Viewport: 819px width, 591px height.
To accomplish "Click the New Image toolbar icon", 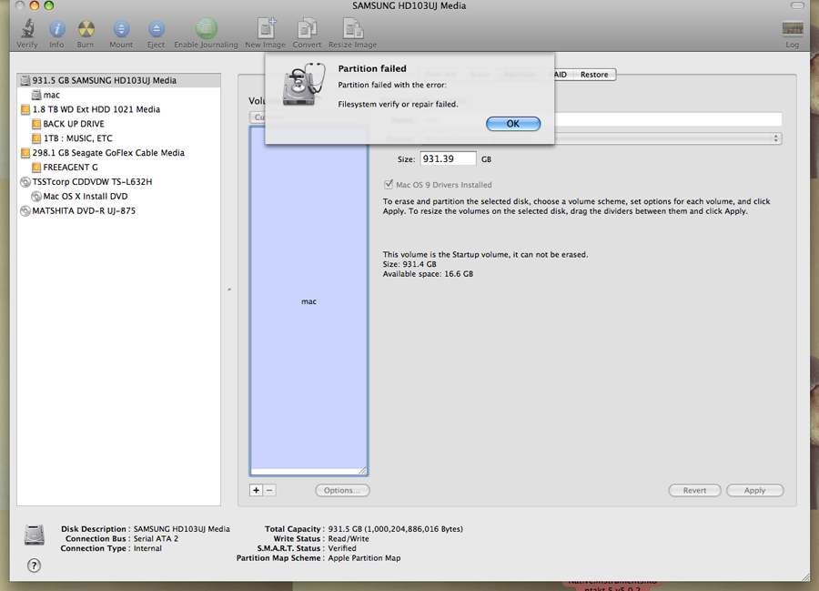I will tap(266, 34).
